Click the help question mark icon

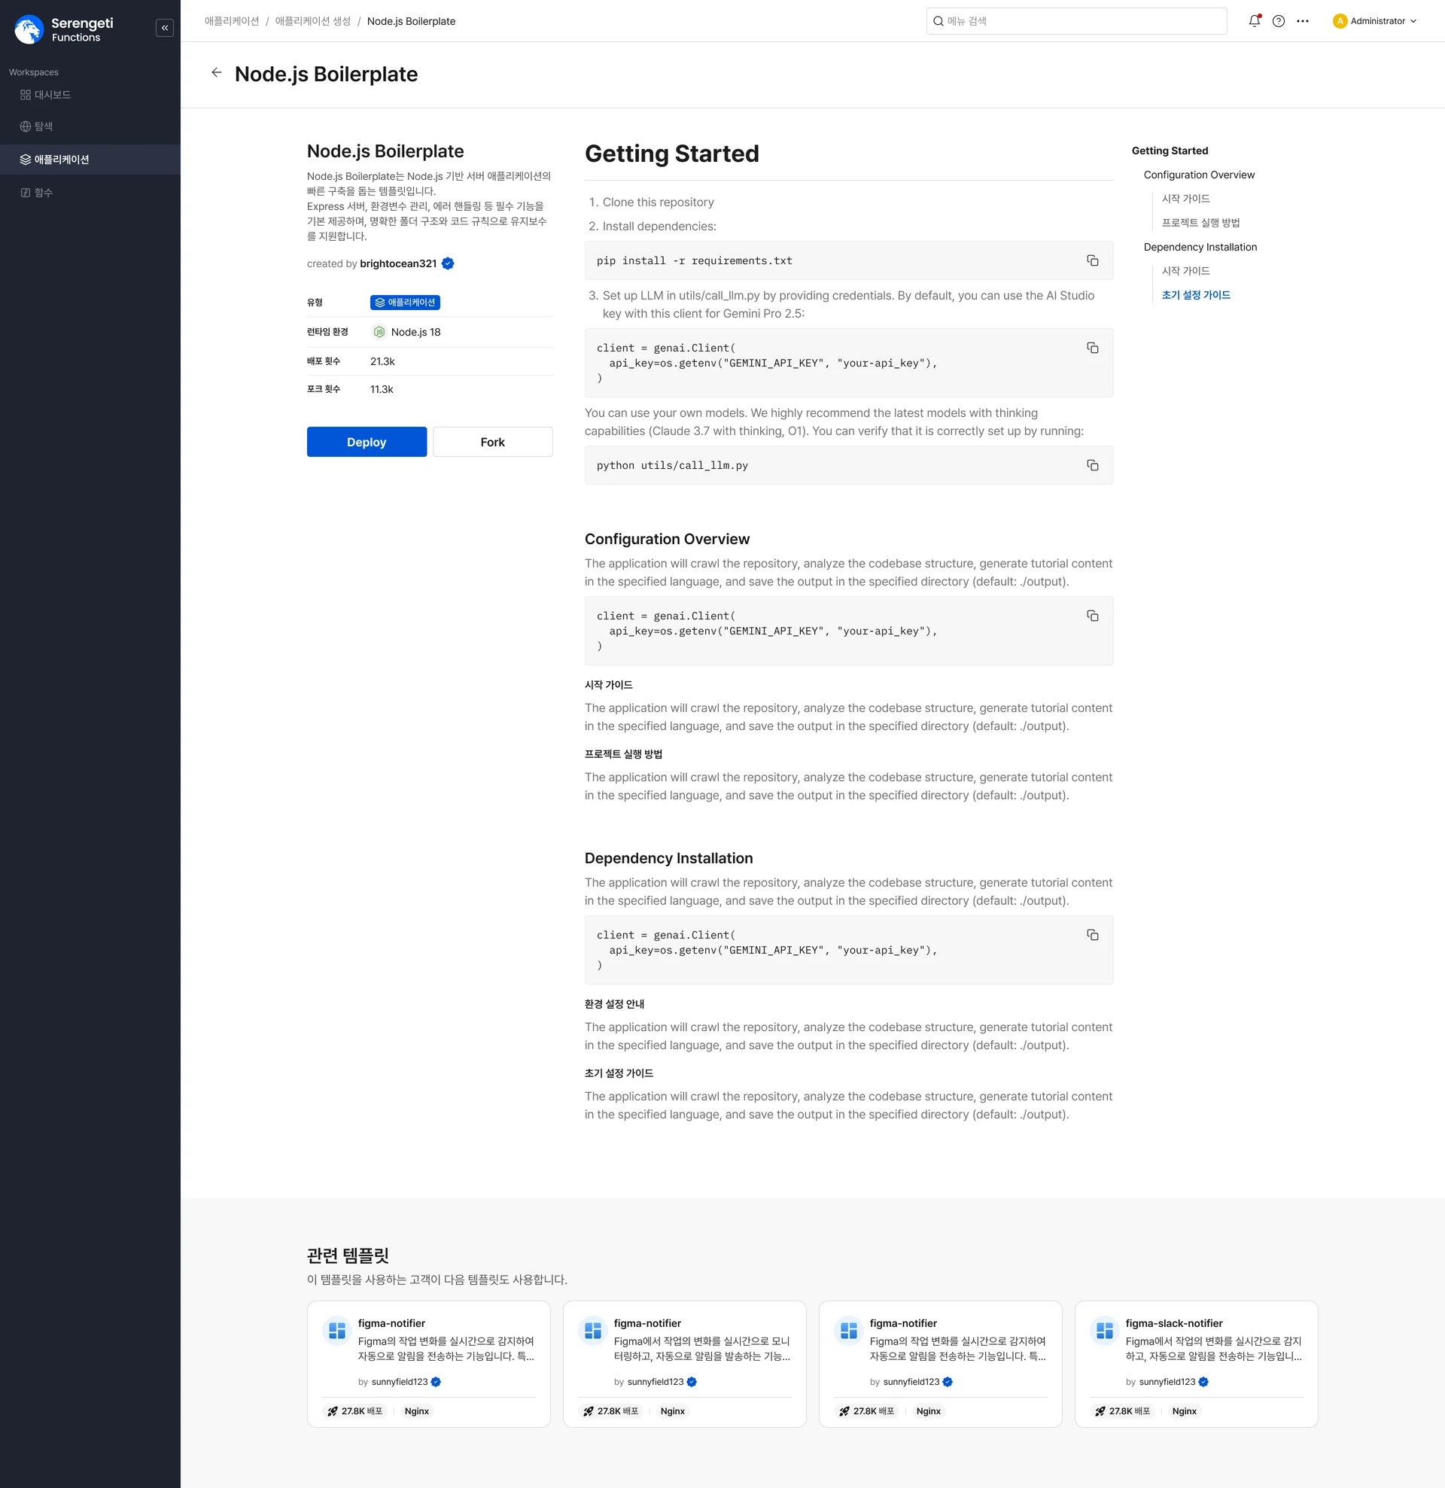(1279, 21)
